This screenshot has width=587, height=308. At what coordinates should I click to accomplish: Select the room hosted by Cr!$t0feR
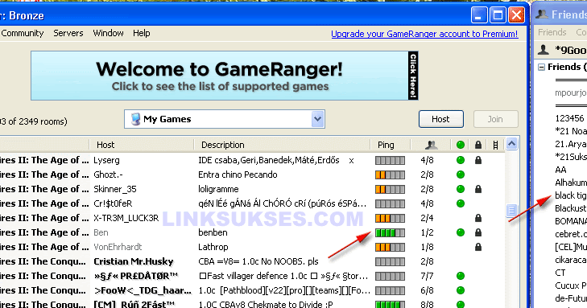point(252,203)
